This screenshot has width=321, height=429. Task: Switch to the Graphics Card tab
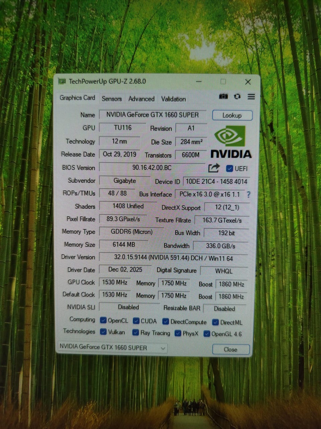point(77,98)
